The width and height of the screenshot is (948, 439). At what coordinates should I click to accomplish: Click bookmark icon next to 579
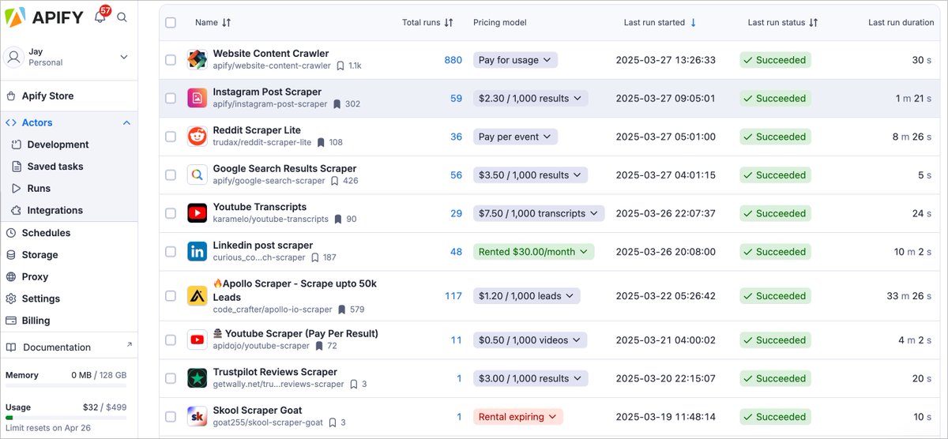pos(342,310)
